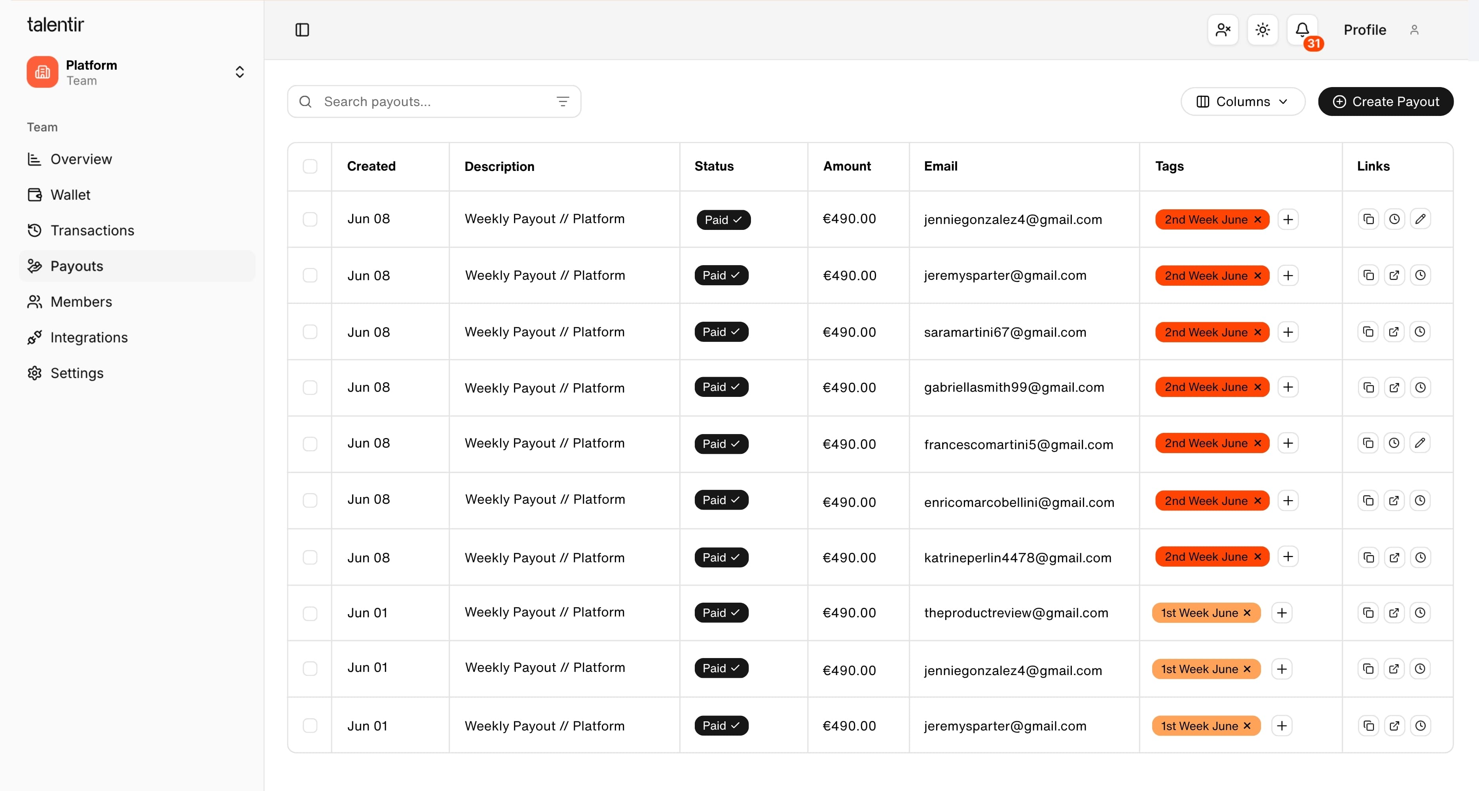The width and height of the screenshot is (1479, 791).
Task: Select checkbox for jenniegonzalez4 Jun 08 row
Action: (310, 219)
